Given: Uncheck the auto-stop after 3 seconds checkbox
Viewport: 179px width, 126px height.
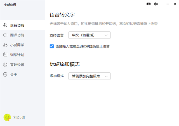Looking at the screenshot, I should (52, 46).
